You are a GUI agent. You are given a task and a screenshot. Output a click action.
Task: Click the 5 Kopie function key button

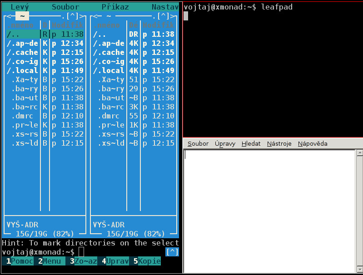click(147, 261)
